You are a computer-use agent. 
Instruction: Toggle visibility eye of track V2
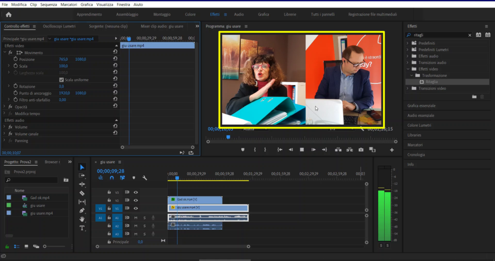click(x=136, y=200)
